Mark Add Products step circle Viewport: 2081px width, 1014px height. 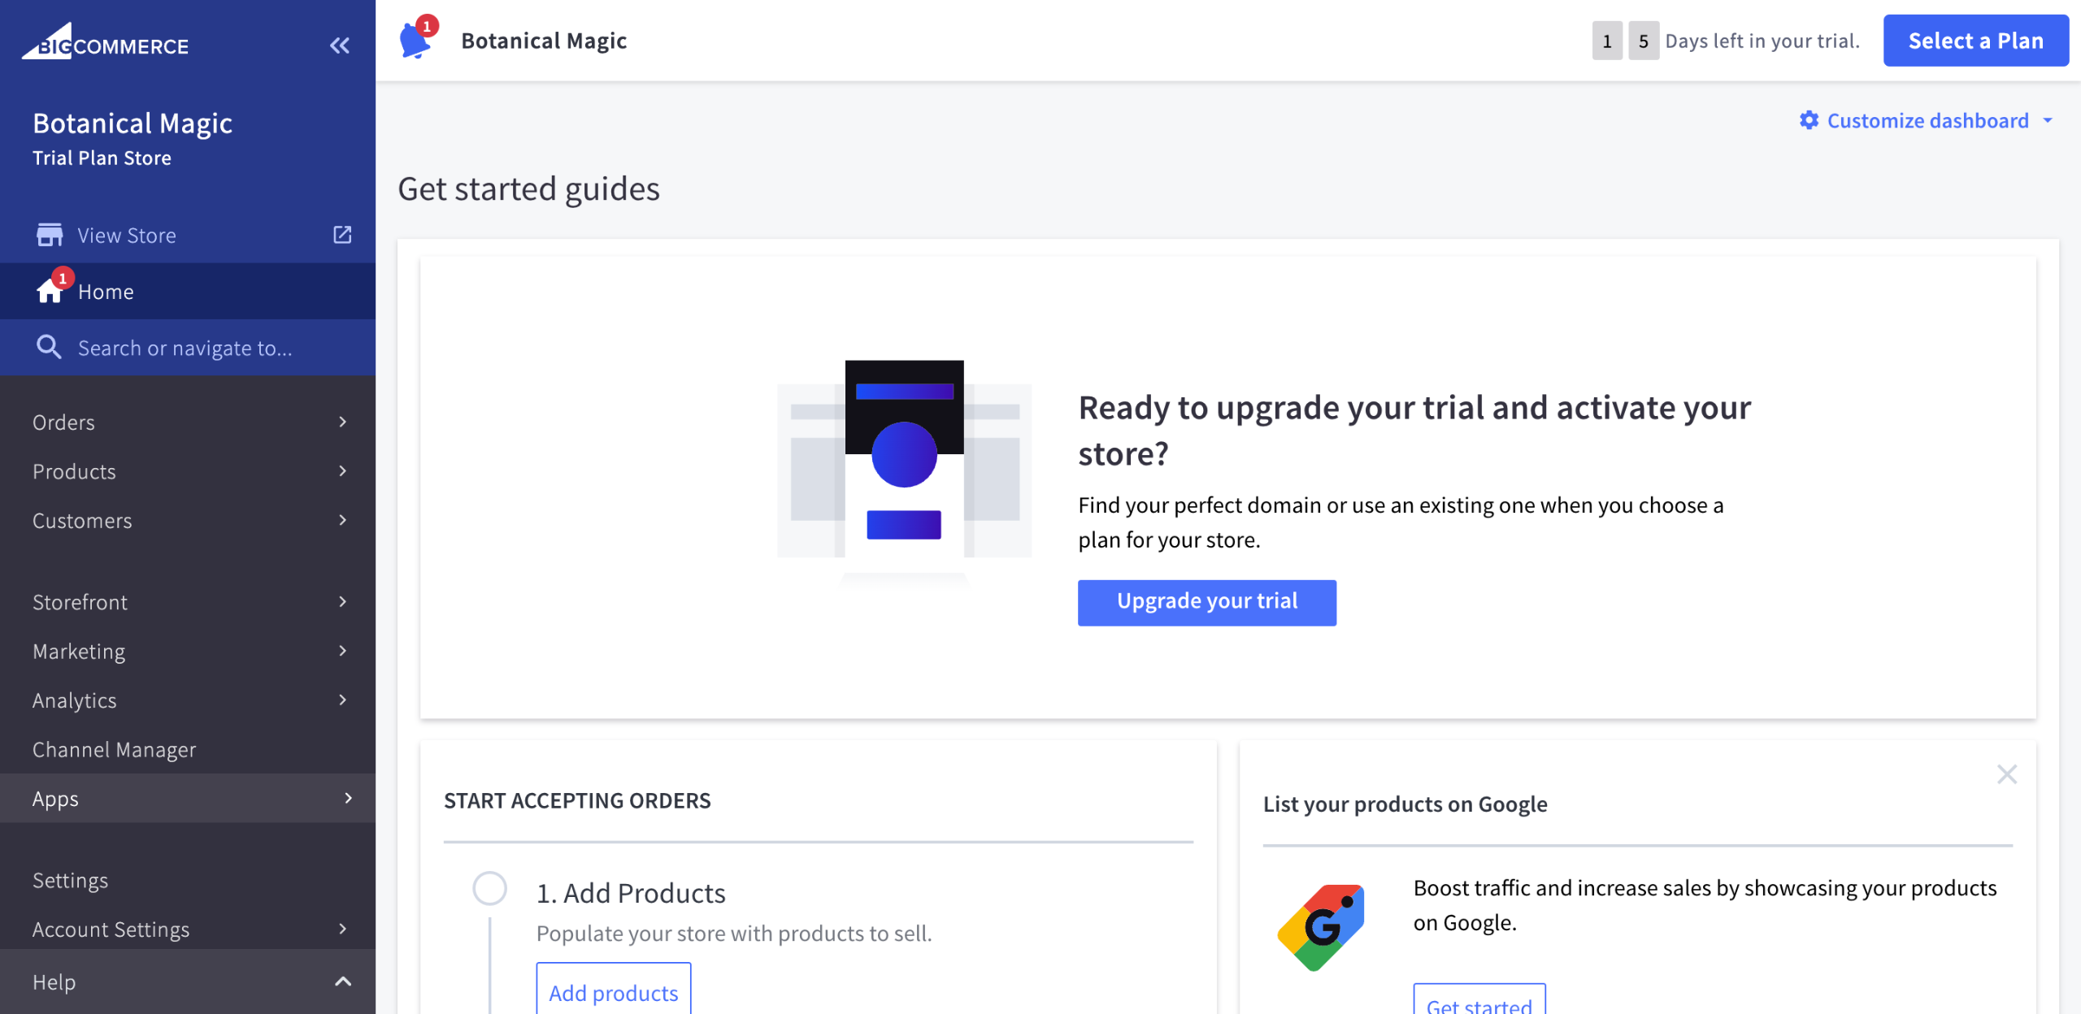[x=489, y=888]
